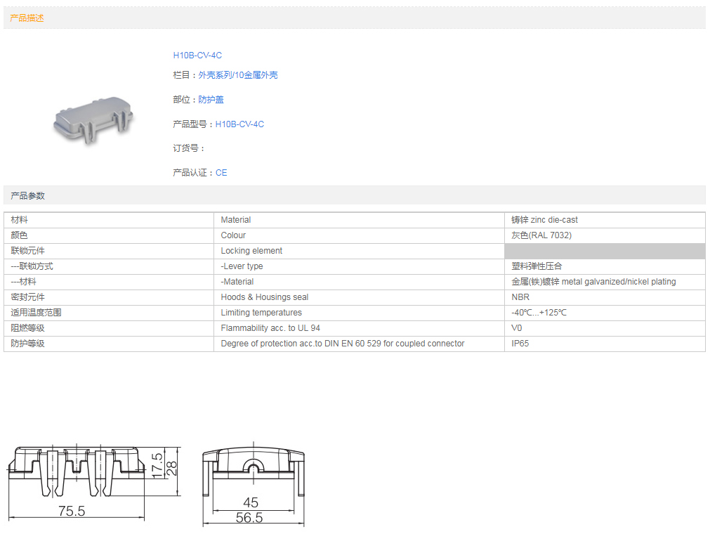Screen dimensions: 710x553
Task: Open the 10金属外壳 category link
Action: pos(256,75)
